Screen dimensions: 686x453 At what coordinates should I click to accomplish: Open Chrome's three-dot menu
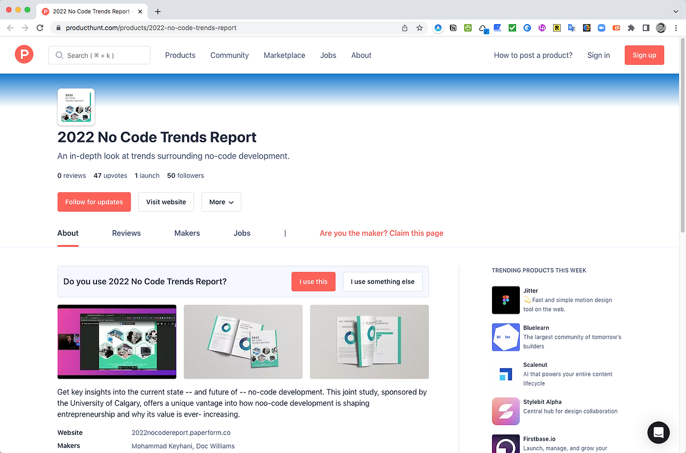675,28
